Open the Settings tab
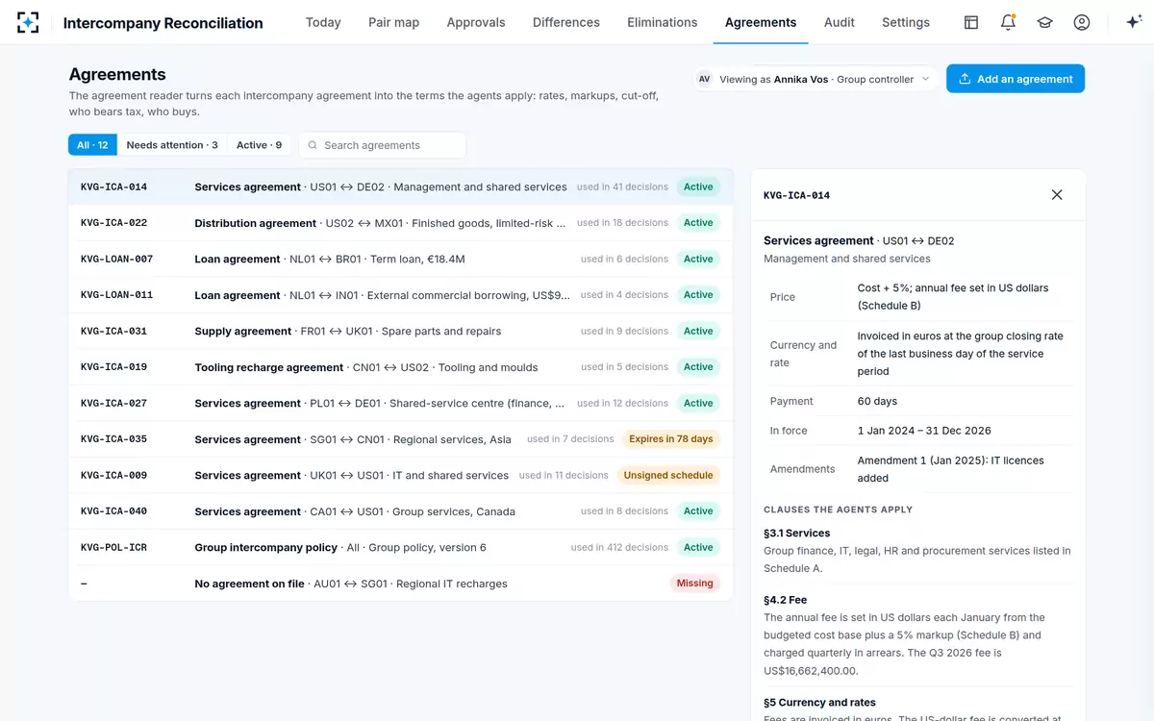 (906, 22)
